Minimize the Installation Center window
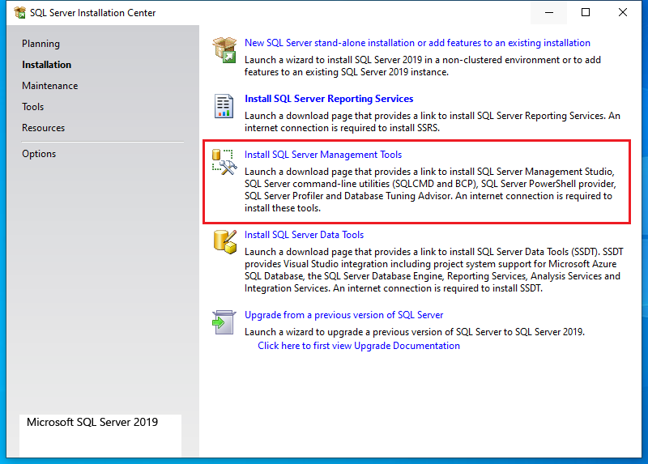This screenshot has width=648, height=464. 549,12
